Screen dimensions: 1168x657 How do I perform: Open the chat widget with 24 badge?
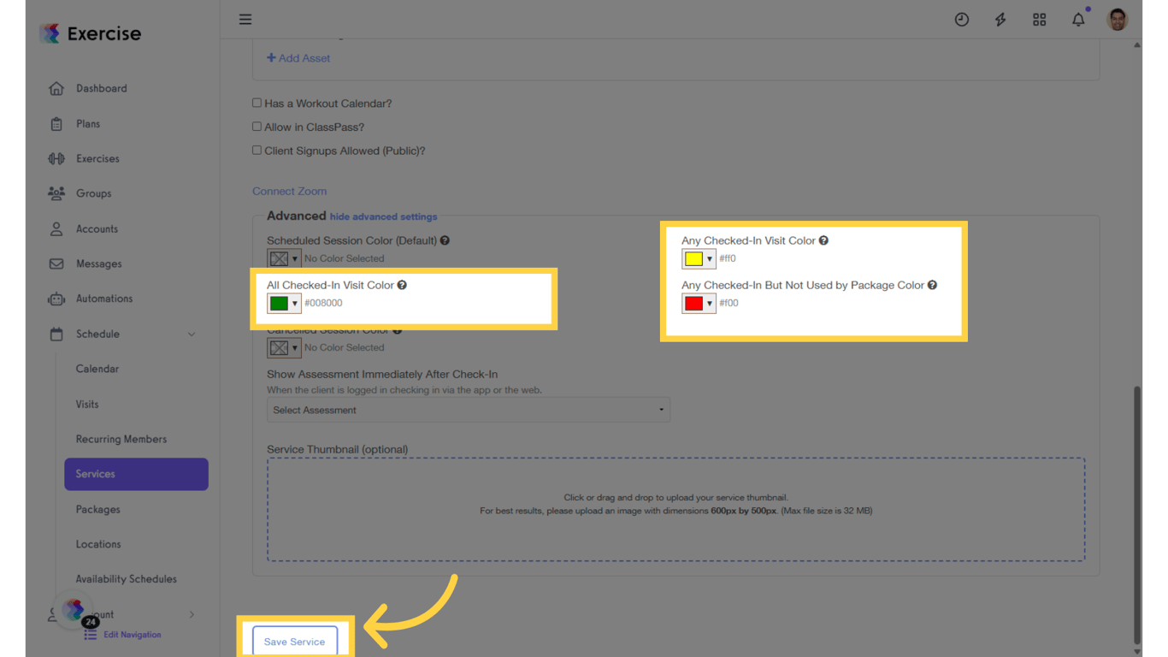pos(75,610)
